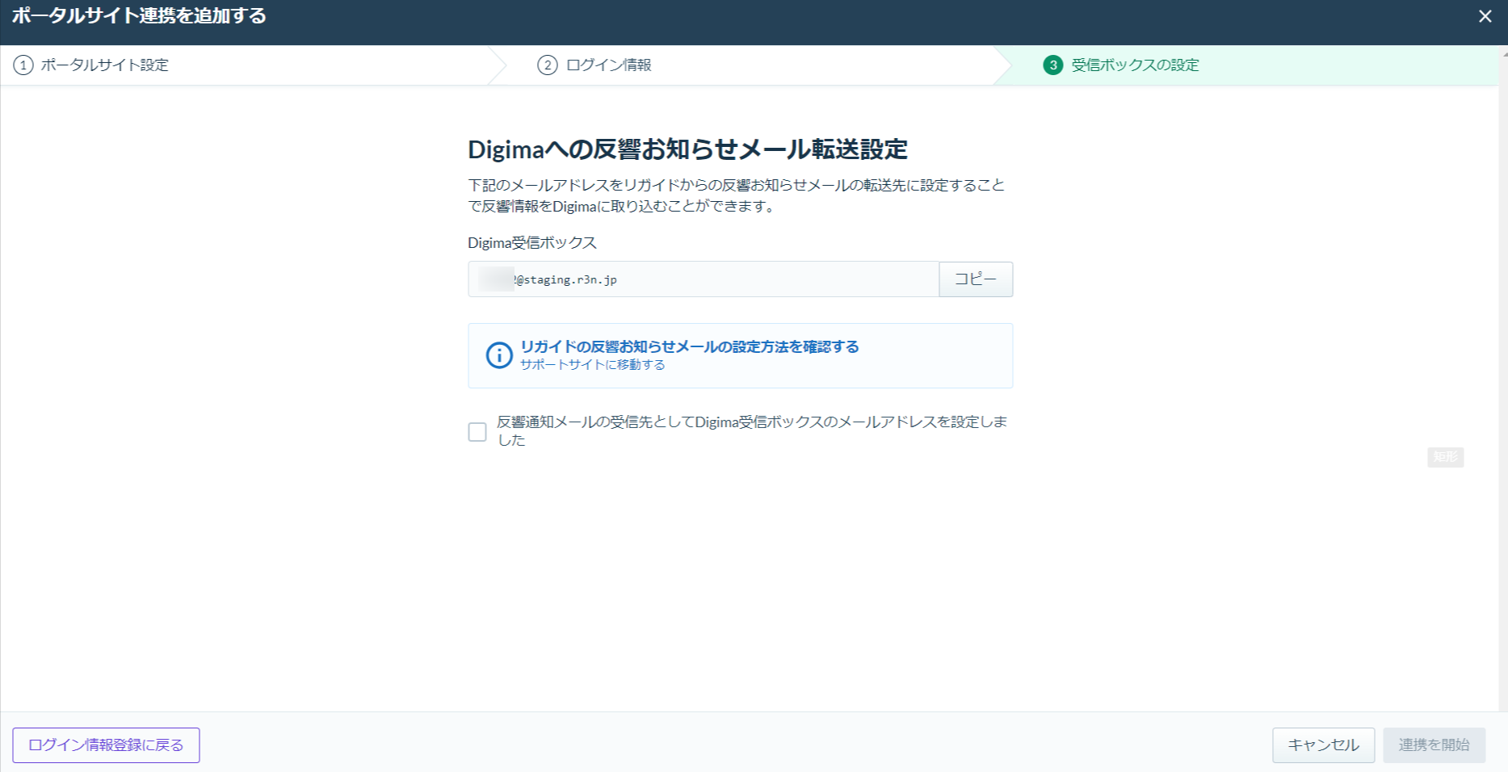Check the 反響通知メール confirmation checkbox
The image size is (1508, 772).
pyautogui.click(x=477, y=432)
